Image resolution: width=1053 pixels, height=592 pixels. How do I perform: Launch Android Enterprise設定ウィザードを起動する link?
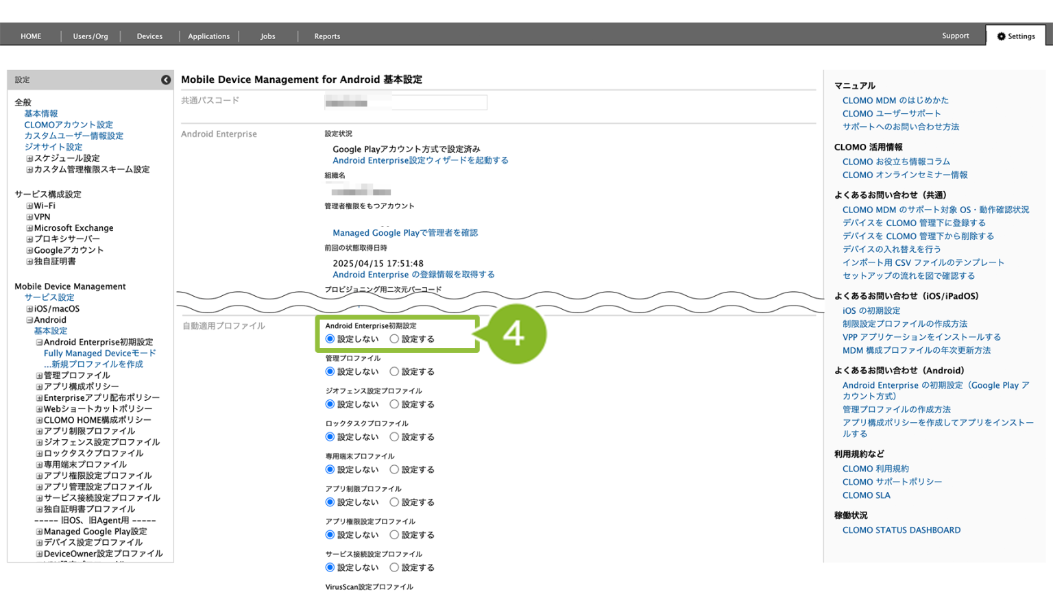pos(420,160)
